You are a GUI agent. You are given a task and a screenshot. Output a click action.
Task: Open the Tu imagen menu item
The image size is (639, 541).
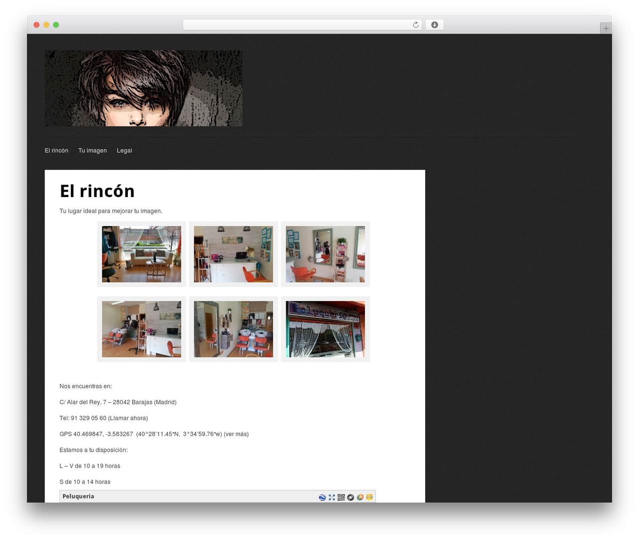(x=92, y=151)
